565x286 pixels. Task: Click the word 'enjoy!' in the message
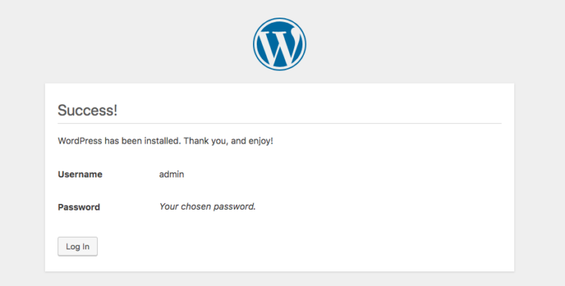coord(261,141)
